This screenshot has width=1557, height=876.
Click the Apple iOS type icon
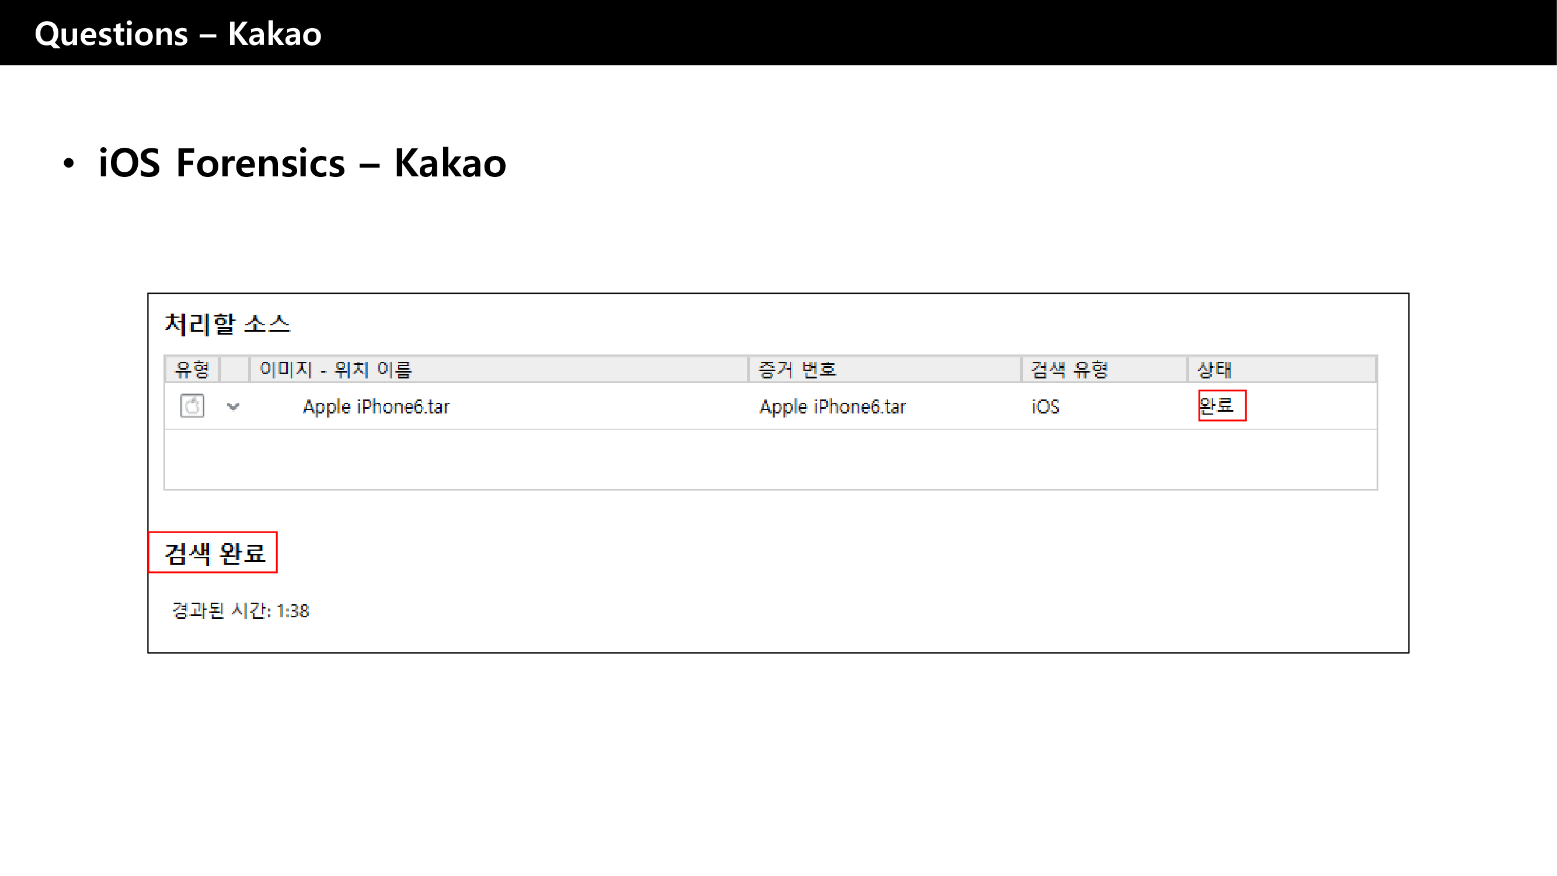pos(192,406)
